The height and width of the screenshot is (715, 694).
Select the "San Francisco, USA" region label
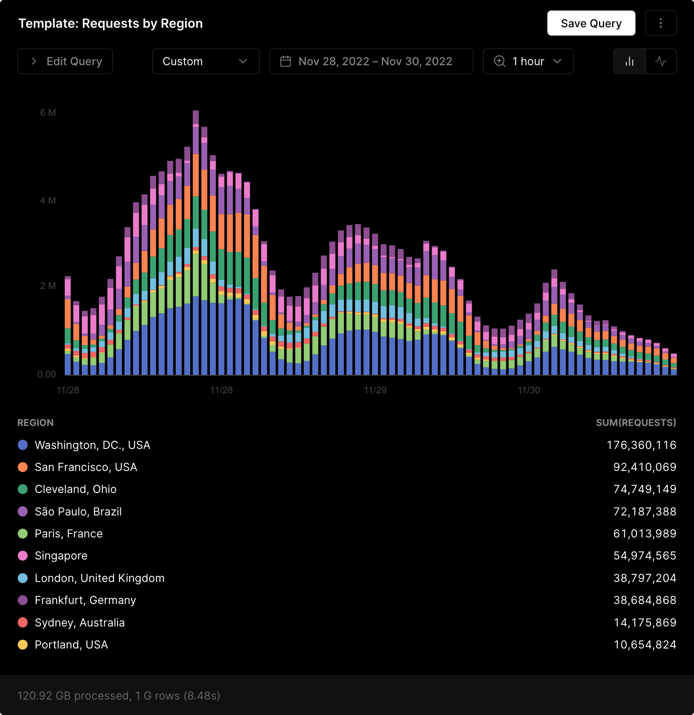[x=86, y=467]
